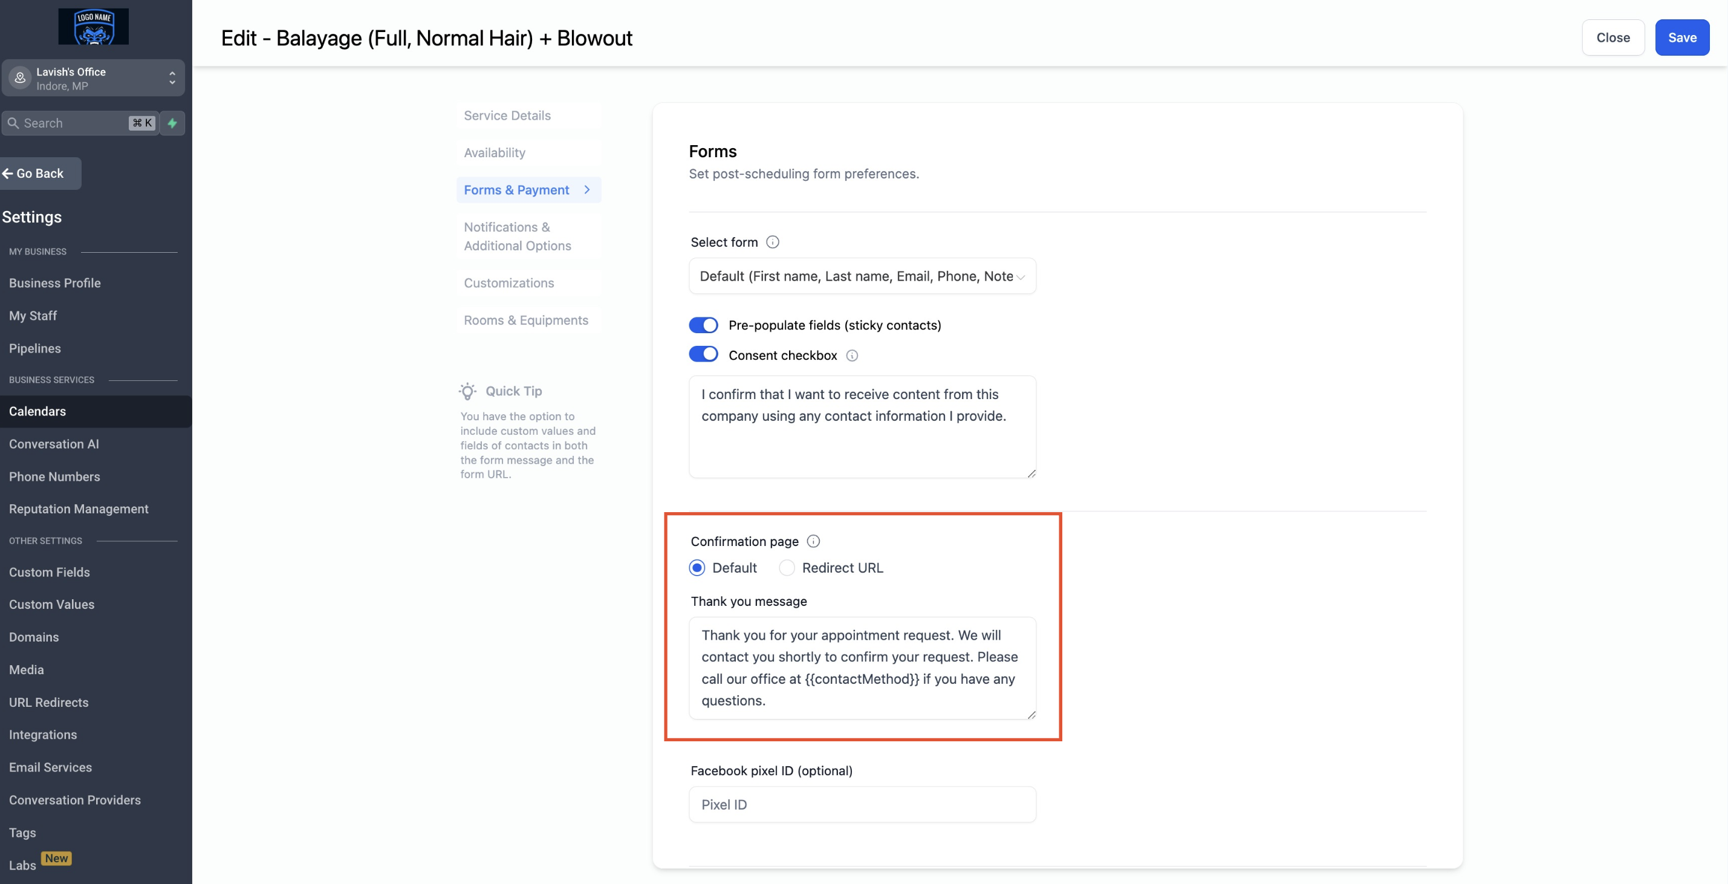This screenshot has width=1728, height=884.
Task: Click the logo image in sidebar
Action: 93,26
